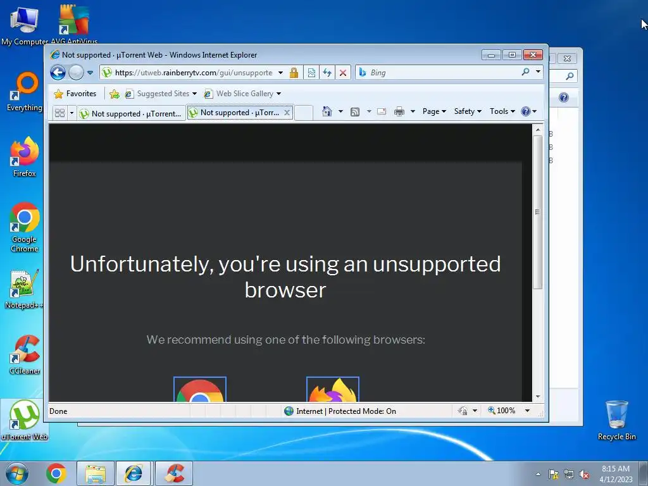Expand the feeds dropdown arrow

[x=369, y=111]
